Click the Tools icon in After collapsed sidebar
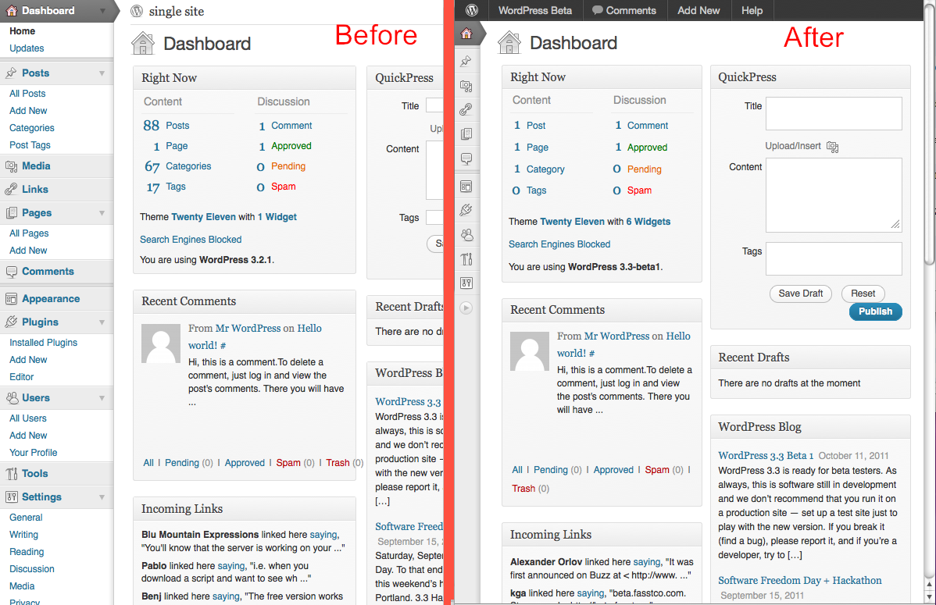Viewport: 936px width, 605px height. point(466,259)
